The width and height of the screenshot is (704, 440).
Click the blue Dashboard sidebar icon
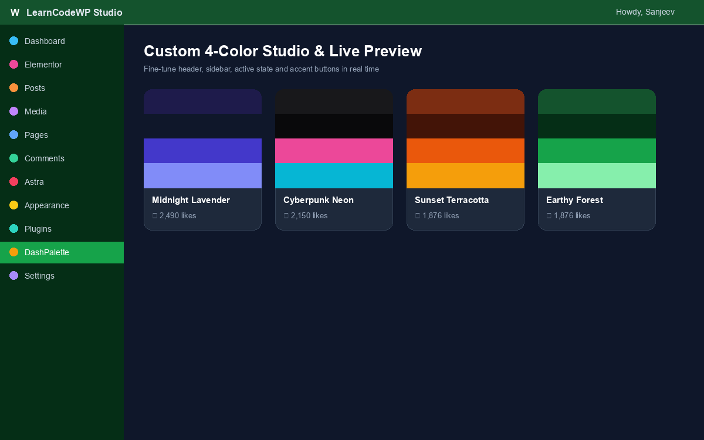click(x=14, y=41)
